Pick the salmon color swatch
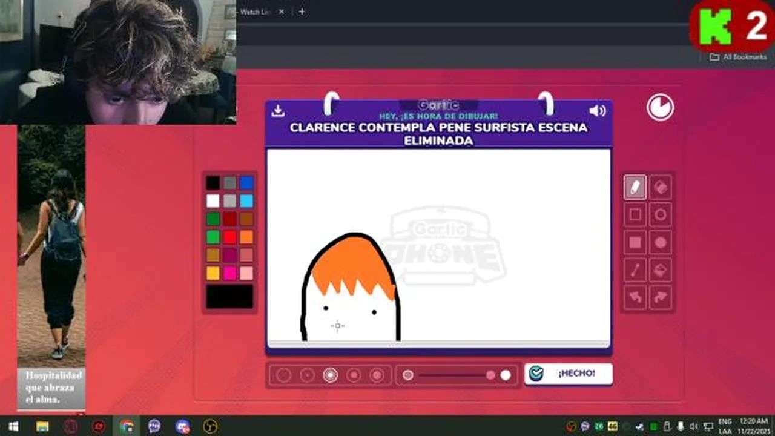 click(246, 255)
